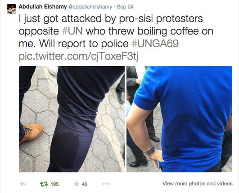Image resolution: width=239 pixels, height=193 pixels.
Task: Open the left photo of wet trousers
Action: (72, 119)
